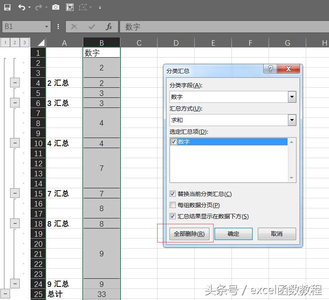329x300 pixels.
Task: Click outline level 1 button
Action: coord(5,43)
